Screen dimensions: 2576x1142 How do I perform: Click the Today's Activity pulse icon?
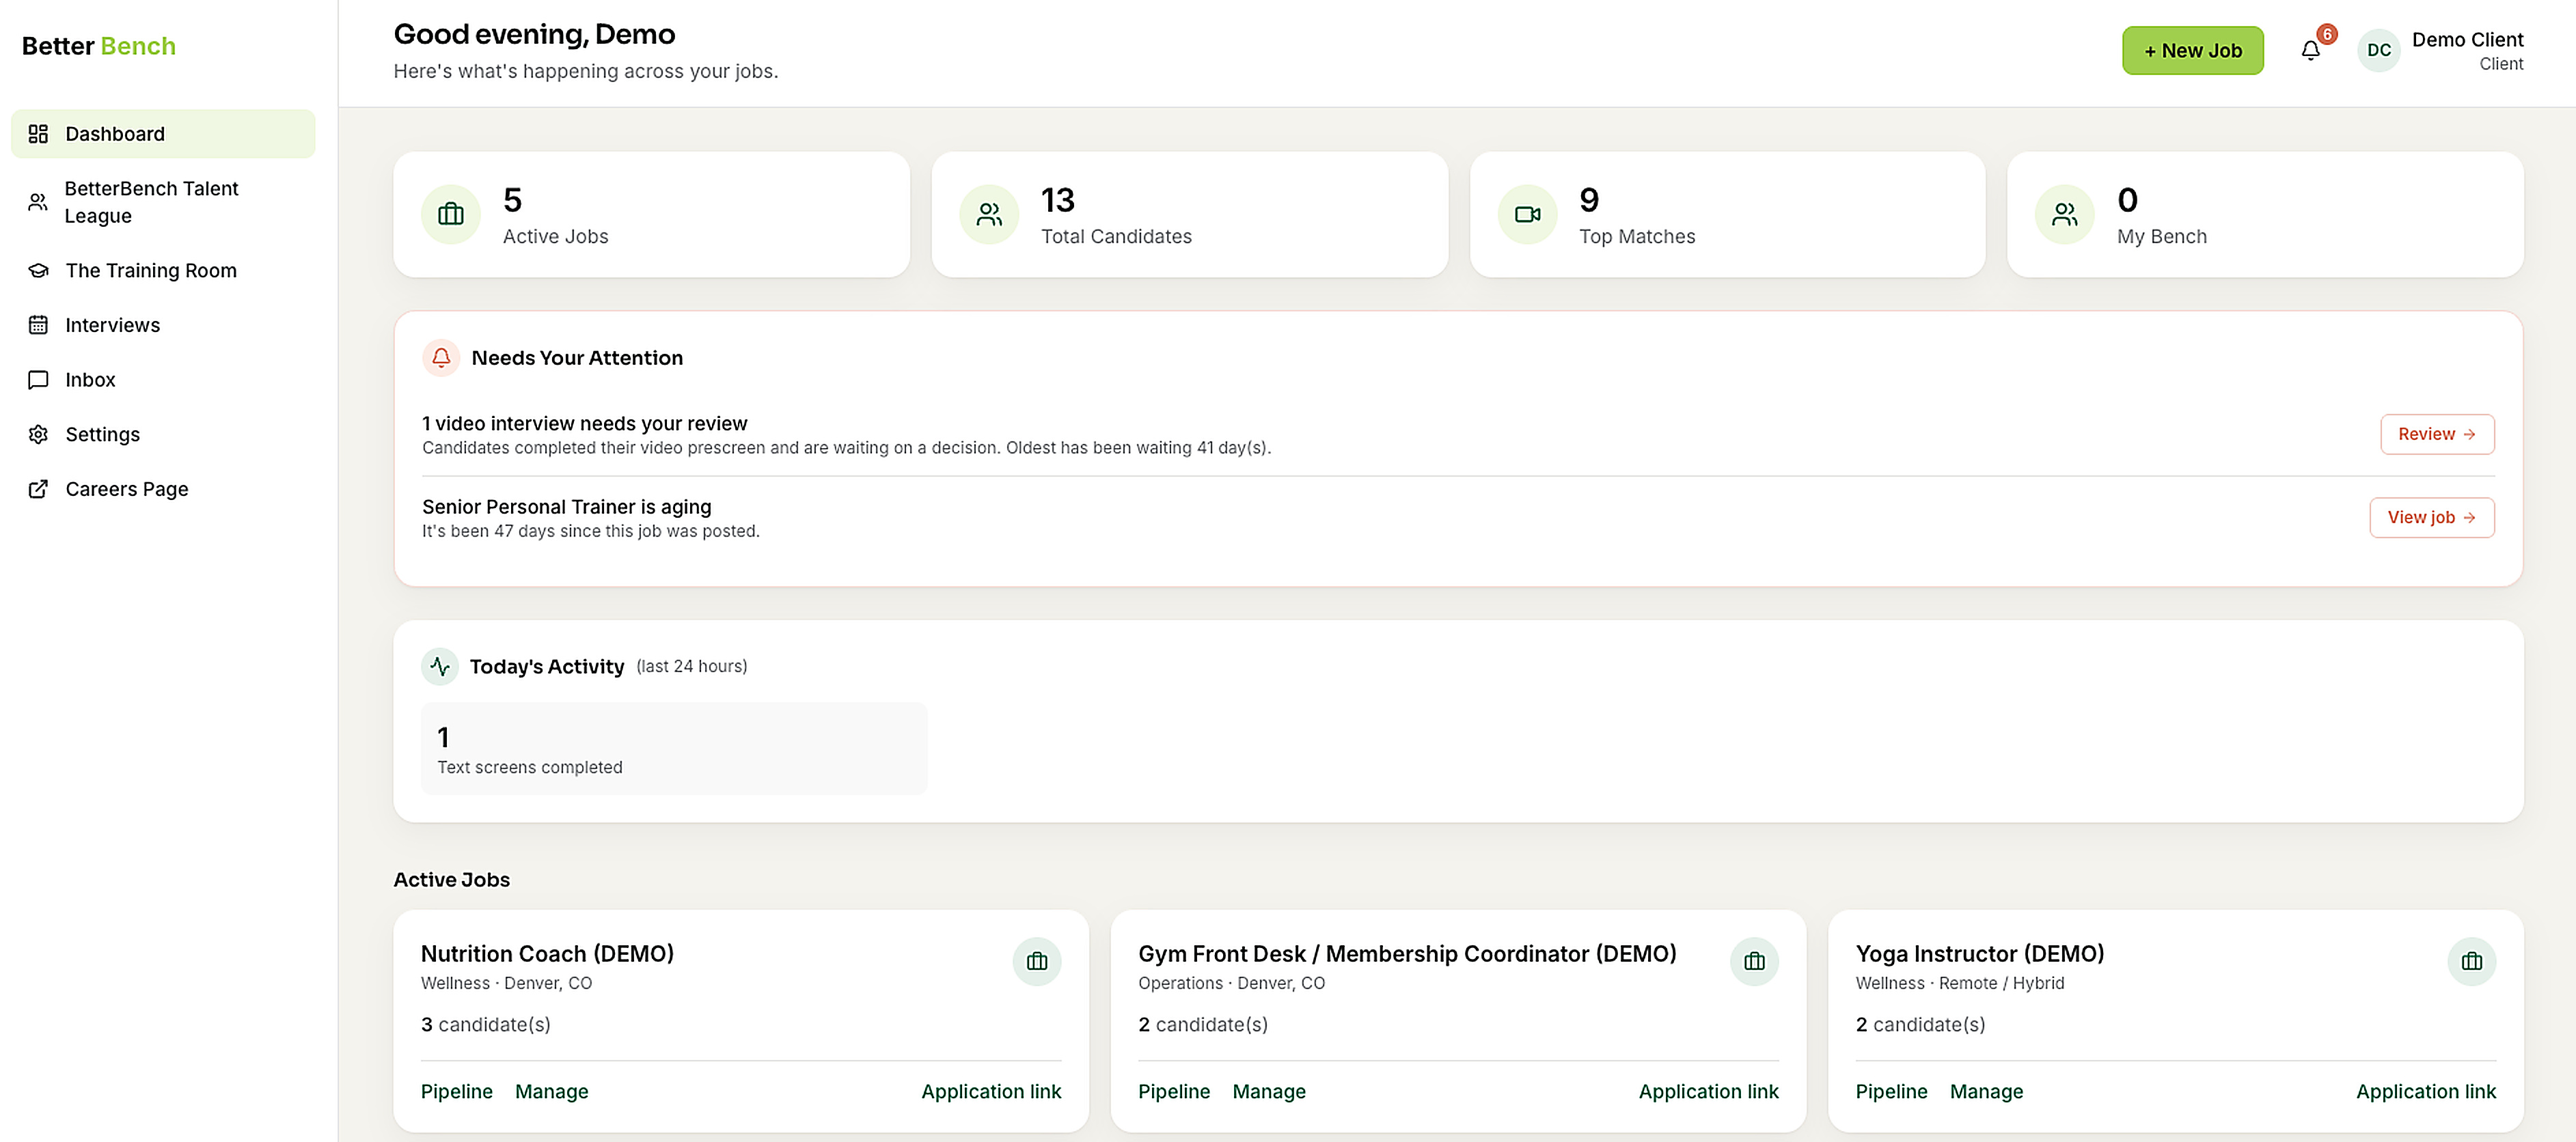pyautogui.click(x=440, y=666)
